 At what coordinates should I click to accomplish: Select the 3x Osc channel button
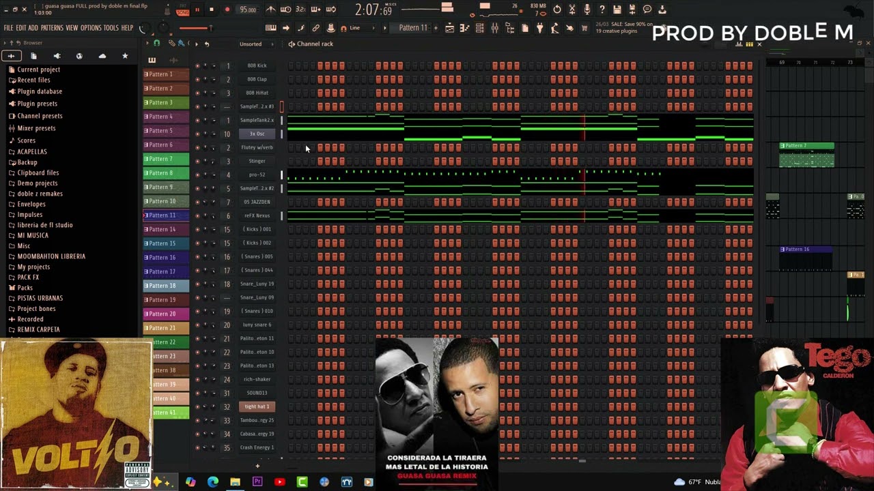point(257,134)
